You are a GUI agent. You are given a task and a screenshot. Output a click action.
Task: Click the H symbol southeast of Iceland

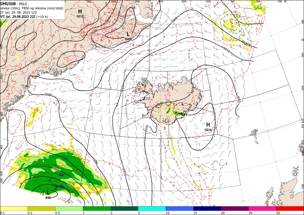(x=208, y=125)
